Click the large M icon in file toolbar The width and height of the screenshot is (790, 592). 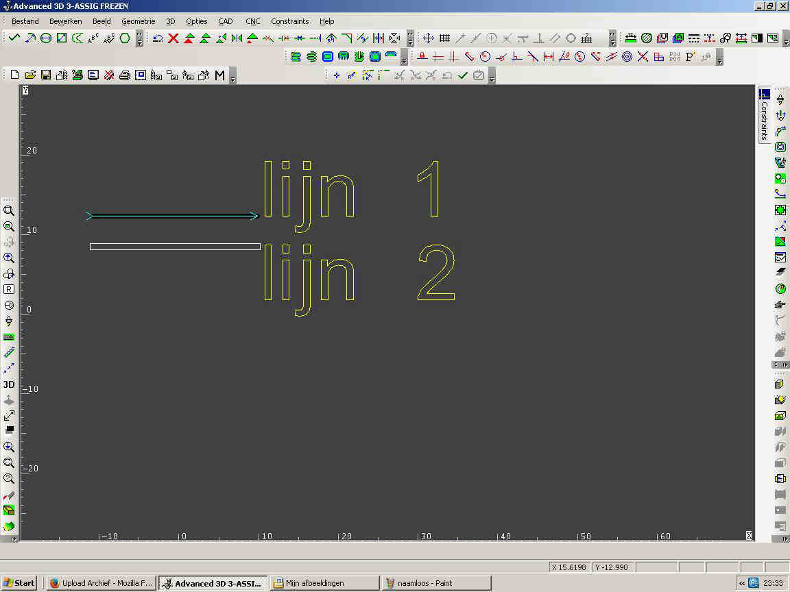tap(219, 75)
